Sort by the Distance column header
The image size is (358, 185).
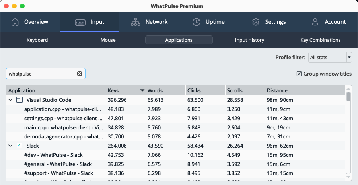(x=305, y=90)
